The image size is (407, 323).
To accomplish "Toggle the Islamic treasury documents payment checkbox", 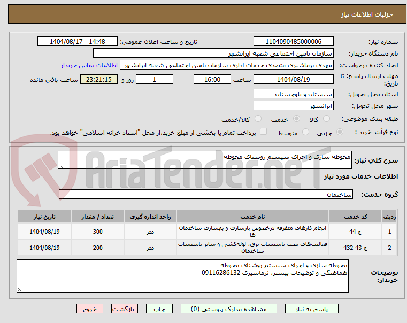I will (x=264, y=132).
